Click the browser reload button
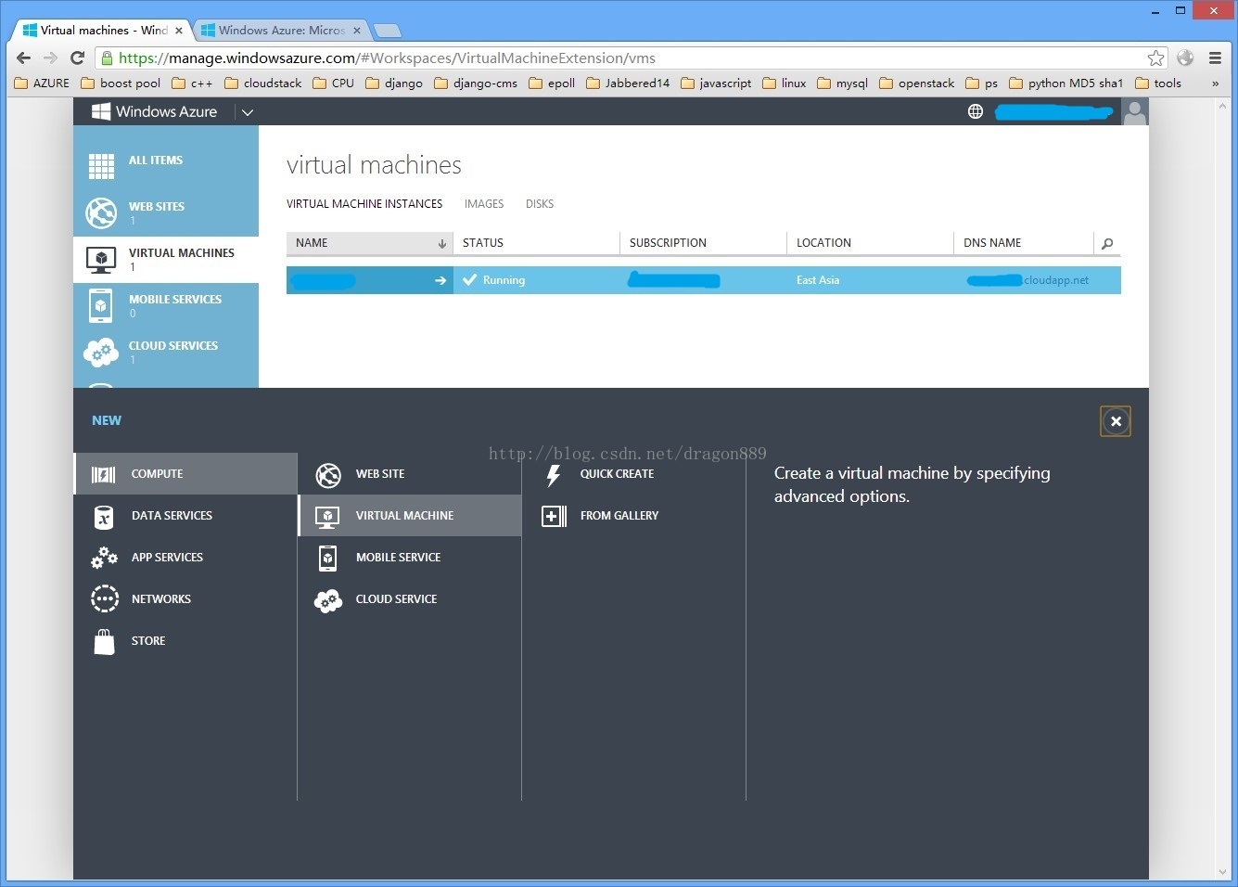The width and height of the screenshot is (1238, 887). click(x=77, y=58)
